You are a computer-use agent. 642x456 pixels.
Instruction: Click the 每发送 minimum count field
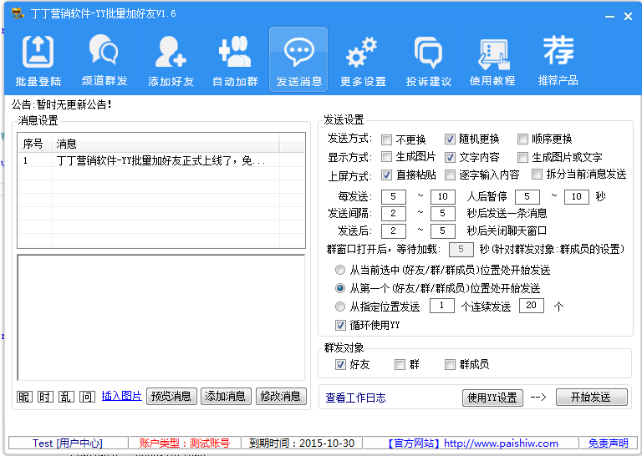[x=394, y=197]
